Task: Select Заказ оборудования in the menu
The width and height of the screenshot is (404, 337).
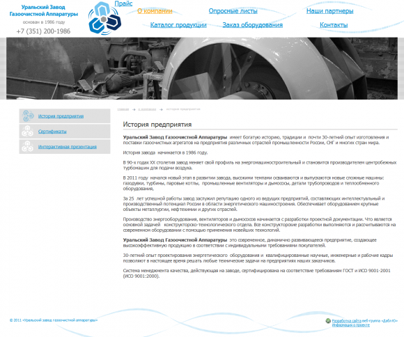Action: point(252,25)
